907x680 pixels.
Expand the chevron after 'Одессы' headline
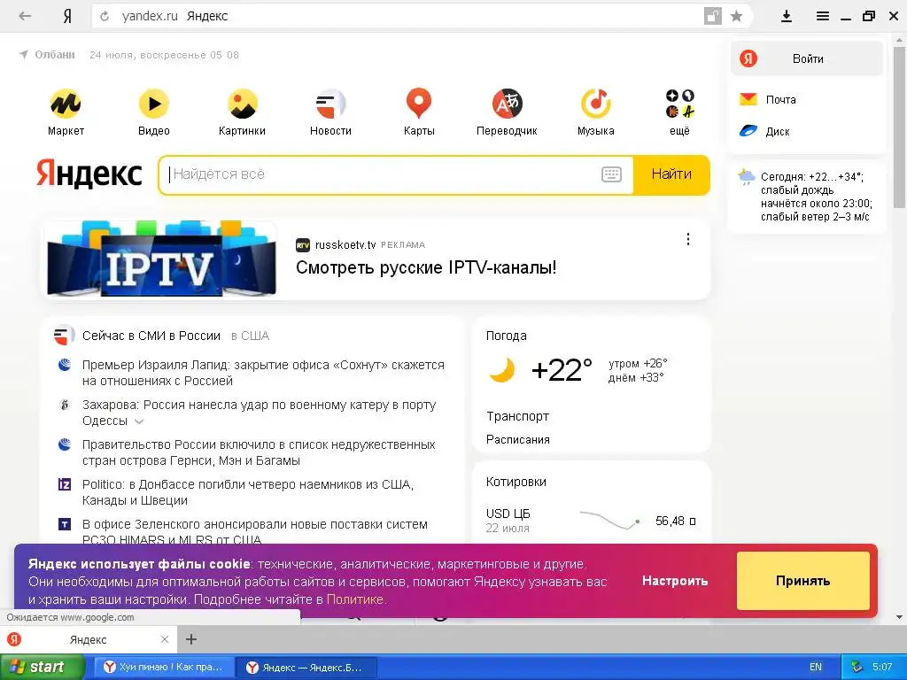pyautogui.click(x=139, y=421)
